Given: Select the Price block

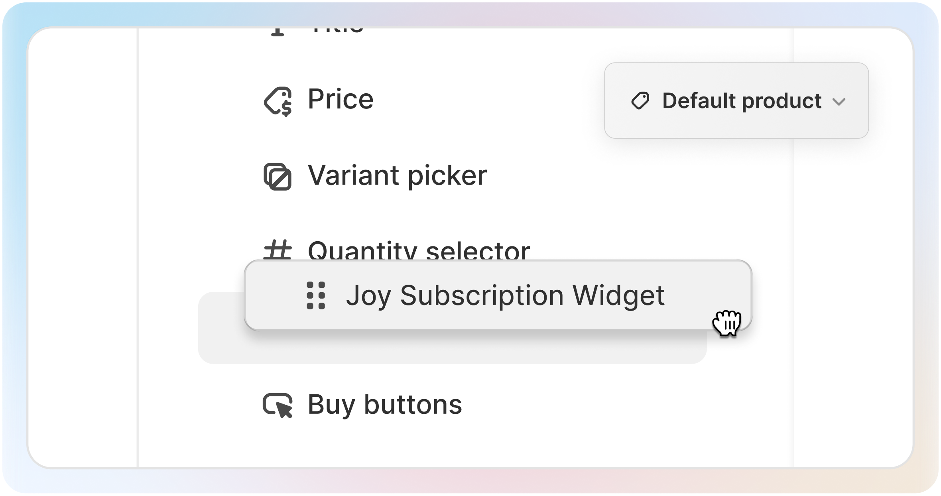Looking at the screenshot, I should pyautogui.click(x=341, y=99).
